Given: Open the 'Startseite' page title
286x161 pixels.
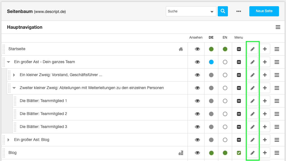Looking at the screenshot, I should [17, 49].
